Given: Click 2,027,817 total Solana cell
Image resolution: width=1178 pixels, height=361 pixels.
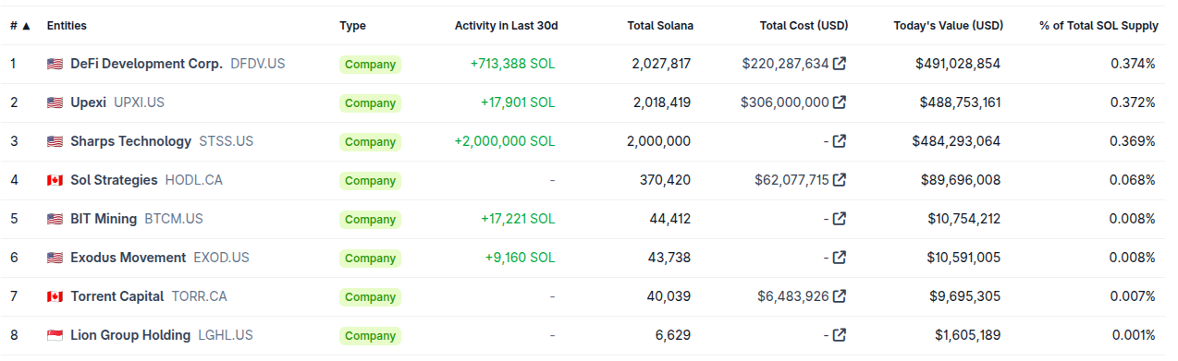Looking at the screenshot, I should [x=661, y=64].
